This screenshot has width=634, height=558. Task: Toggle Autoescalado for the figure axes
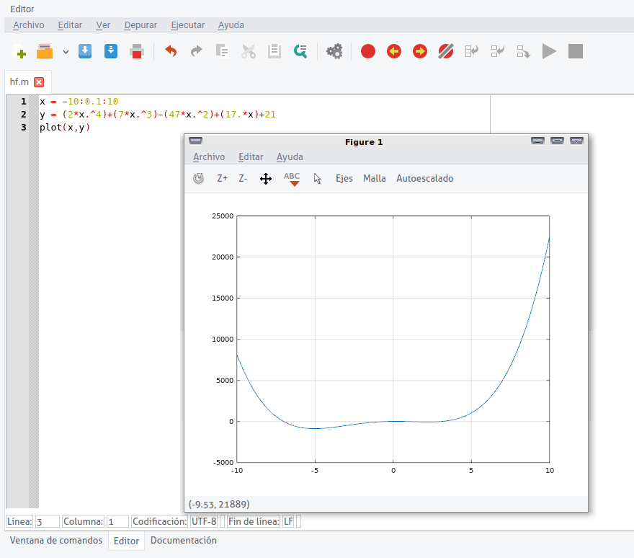coord(424,178)
